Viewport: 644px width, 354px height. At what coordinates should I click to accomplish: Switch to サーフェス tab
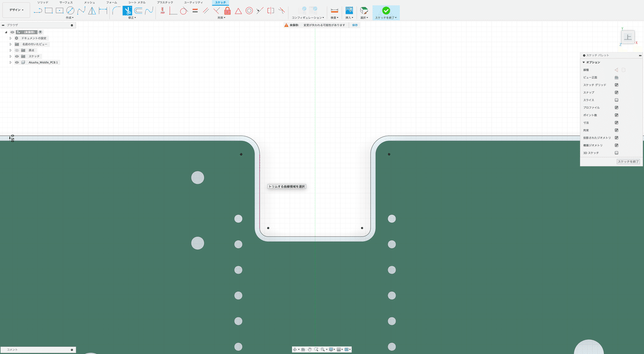pyautogui.click(x=65, y=3)
